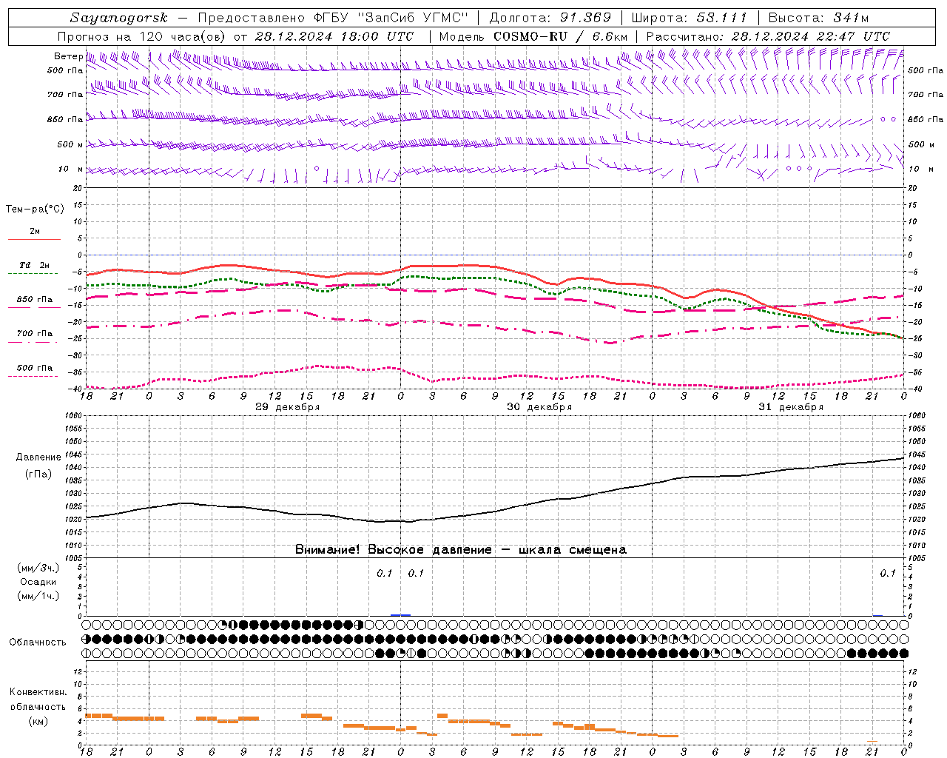Click the Sayanogorsk station title
The width and height of the screenshot is (947, 758).
click(119, 18)
